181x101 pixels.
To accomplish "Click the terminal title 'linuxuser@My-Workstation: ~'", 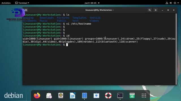I will [x=100, y=10].
